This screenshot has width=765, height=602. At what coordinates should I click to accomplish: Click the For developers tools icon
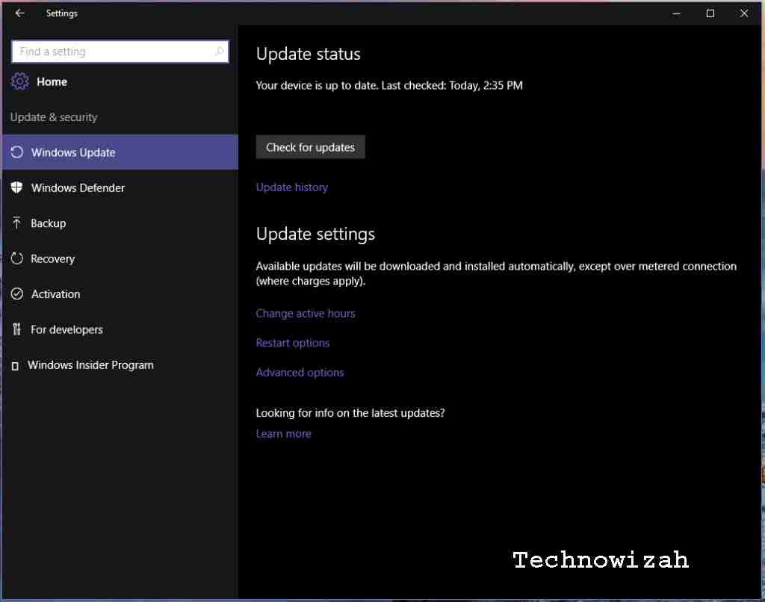click(17, 329)
